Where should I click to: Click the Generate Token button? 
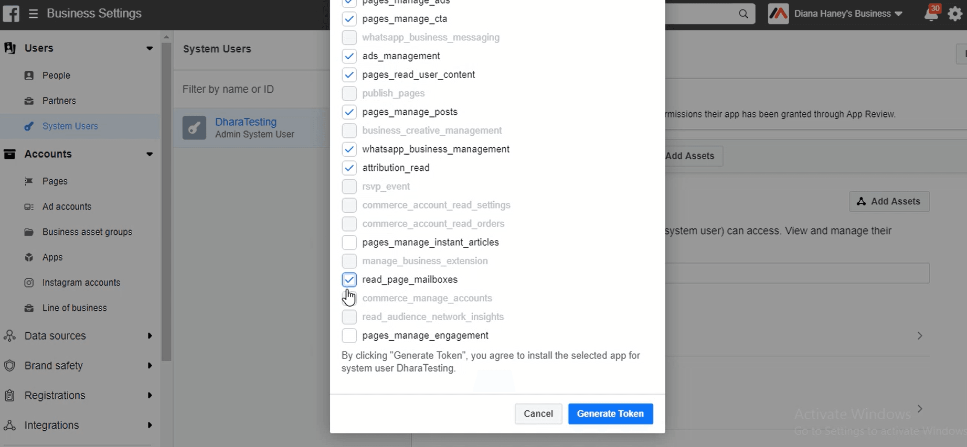610,414
